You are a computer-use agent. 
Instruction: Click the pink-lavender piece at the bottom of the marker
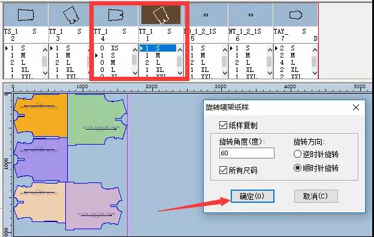click(x=94, y=206)
